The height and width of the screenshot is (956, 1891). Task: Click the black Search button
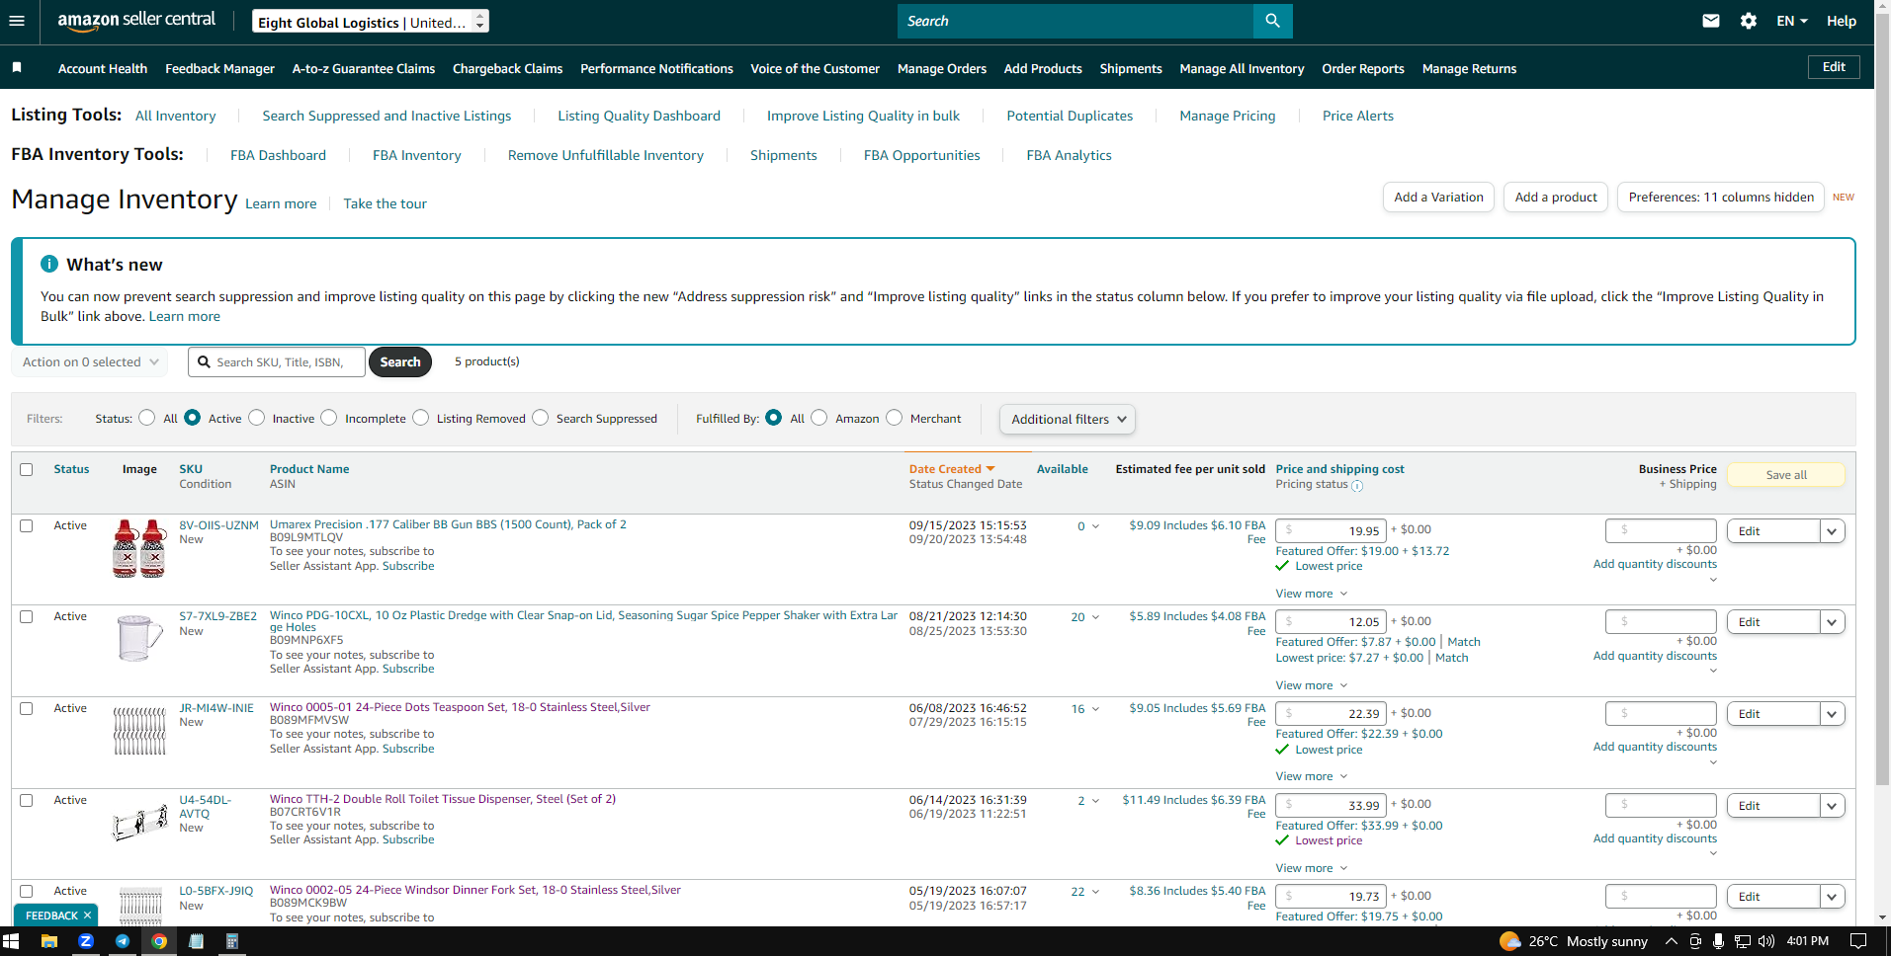pyautogui.click(x=400, y=362)
